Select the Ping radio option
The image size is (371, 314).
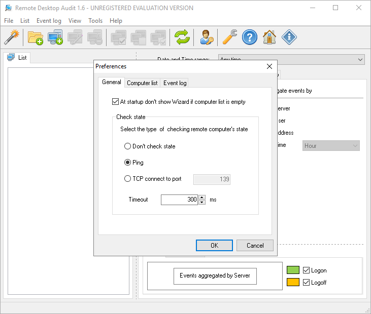tap(127, 163)
